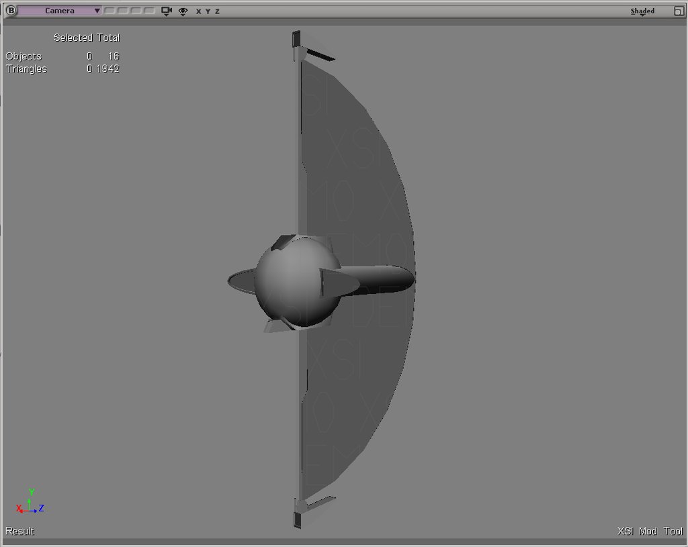Click the Z axis view button
This screenshot has width=688, height=547.
[217, 11]
